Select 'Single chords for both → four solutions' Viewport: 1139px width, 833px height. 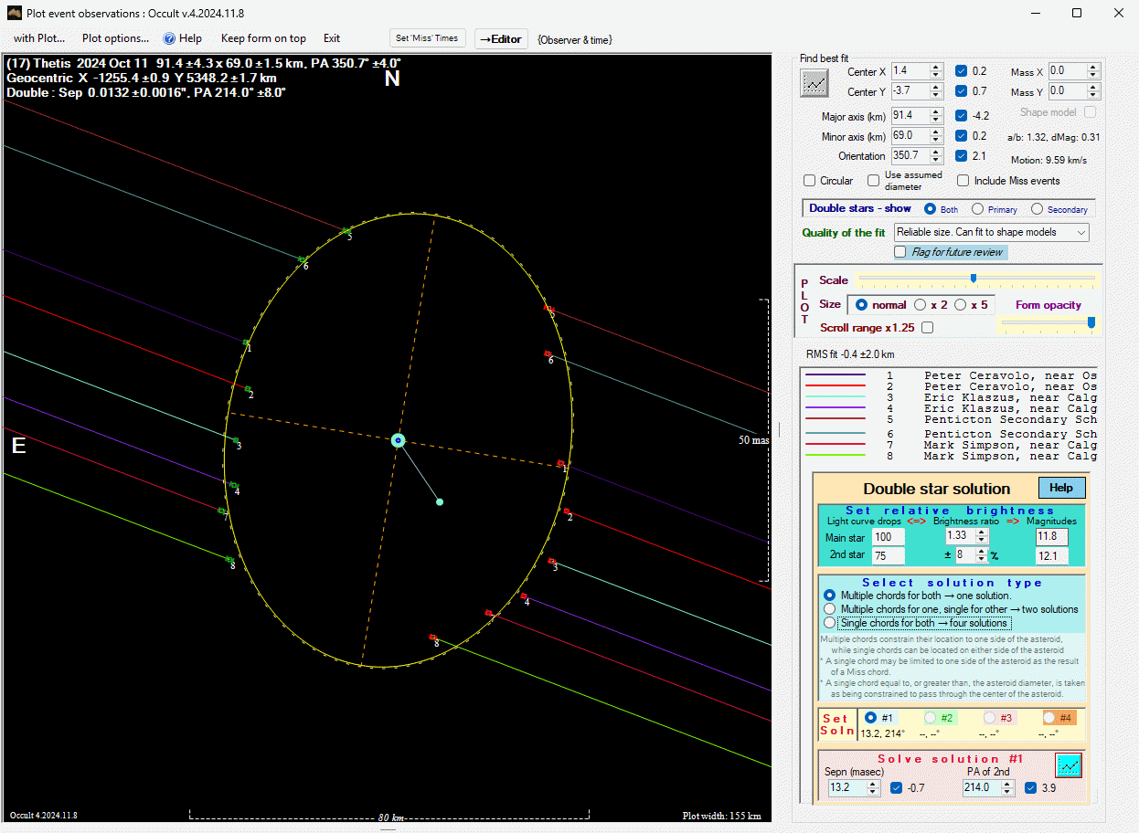pyautogui.click(x=830, y=623)
